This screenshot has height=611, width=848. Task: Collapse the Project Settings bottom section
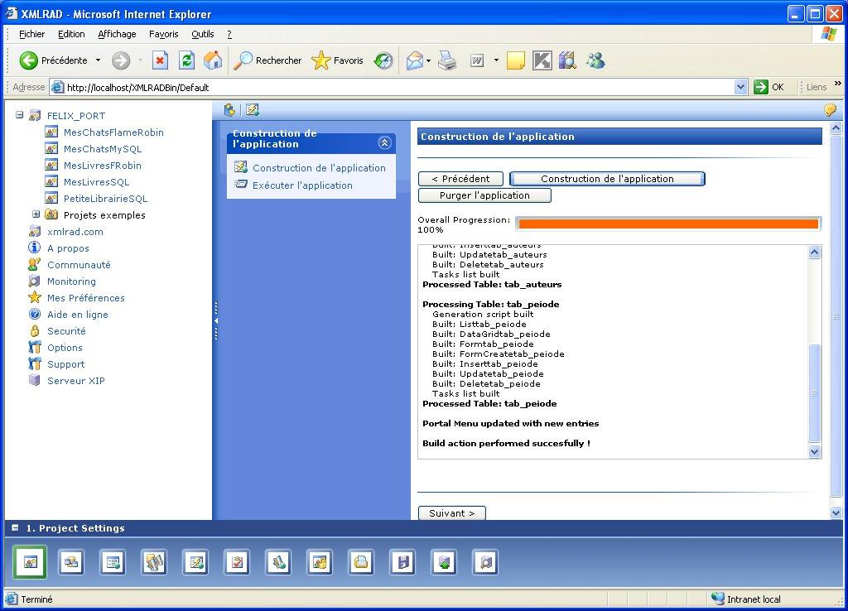pyautogui.click(x=15, y=528)
